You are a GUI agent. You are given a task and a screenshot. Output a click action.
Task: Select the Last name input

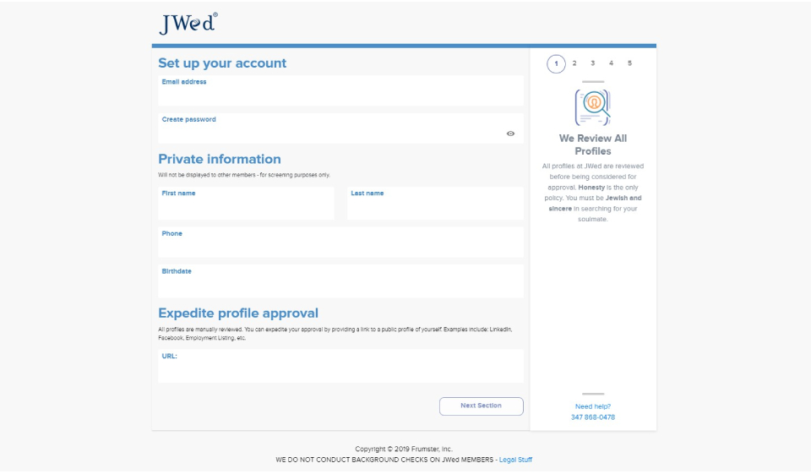[x=435, y=207]
